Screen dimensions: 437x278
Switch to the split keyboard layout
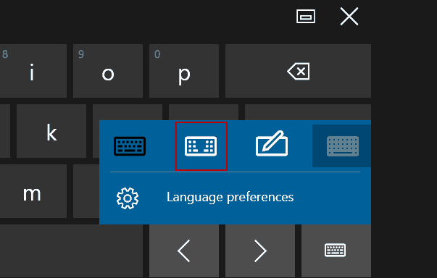(x=201, y=146)
